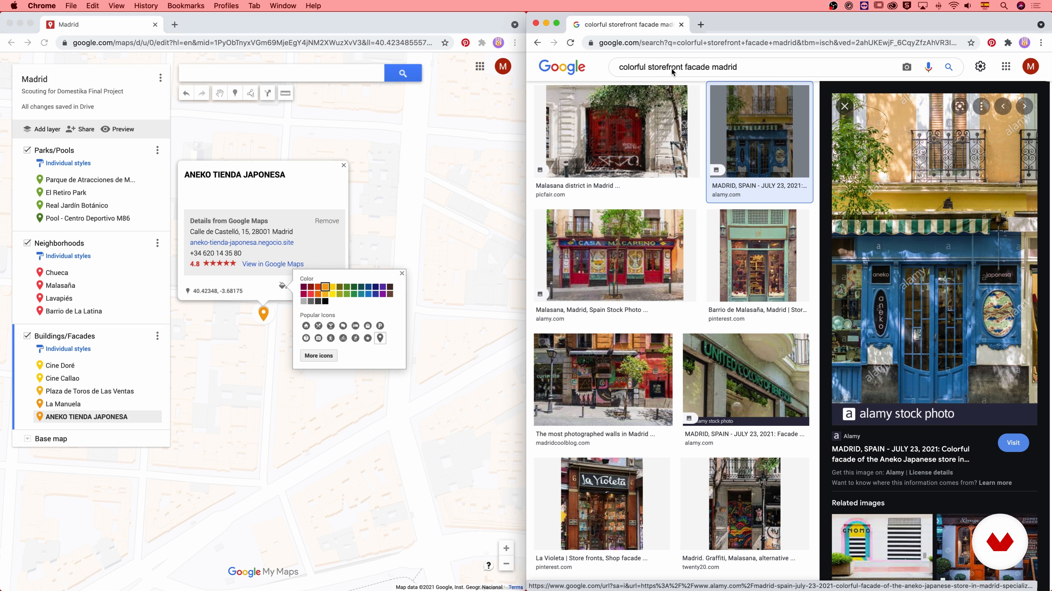The image size is (1052, 591).
Task: Open the Google apps grid in search window
Action: coord(1006,66)
